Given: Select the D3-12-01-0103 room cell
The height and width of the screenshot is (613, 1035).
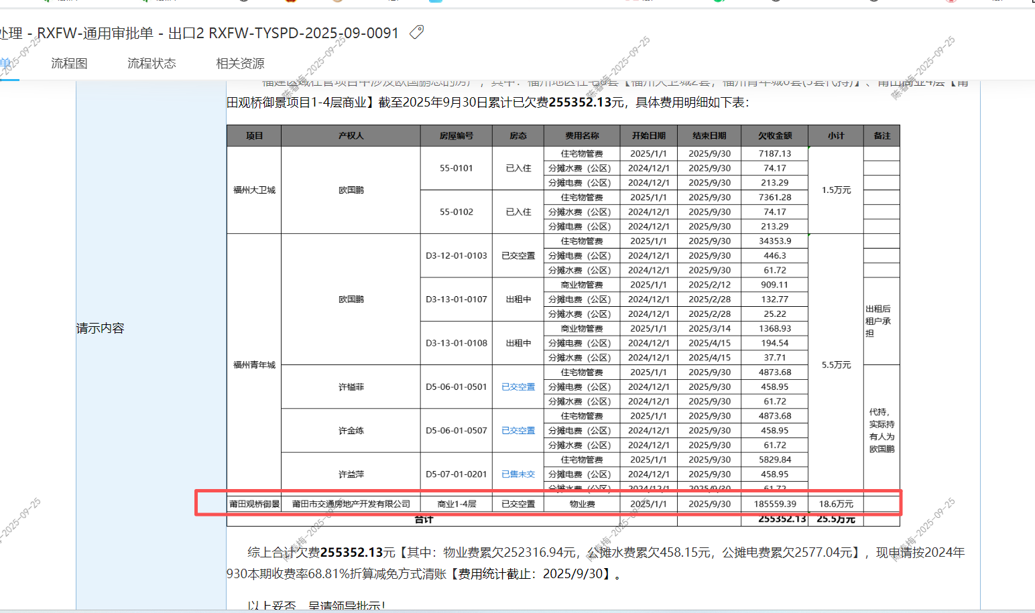Looking at the screenshot, I should tap(456, 256).
